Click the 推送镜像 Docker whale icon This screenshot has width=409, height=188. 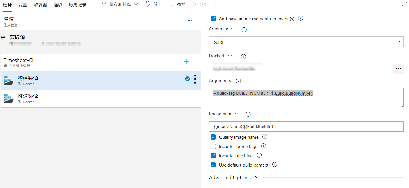[x=9, y=98]
